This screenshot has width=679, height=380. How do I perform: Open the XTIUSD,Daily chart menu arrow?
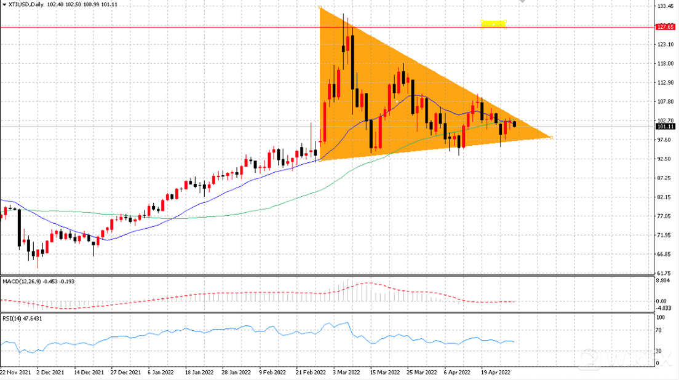(x=4, y=4)
